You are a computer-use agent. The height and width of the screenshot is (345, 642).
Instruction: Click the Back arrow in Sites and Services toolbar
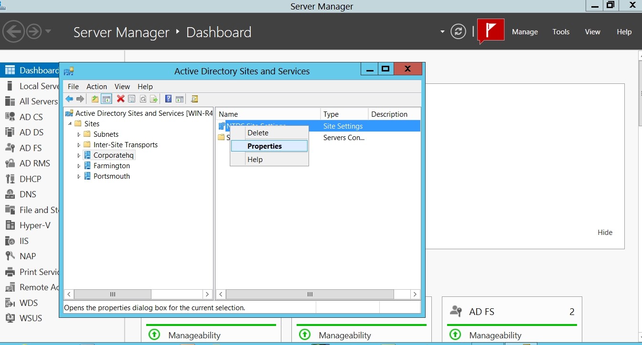69,99
